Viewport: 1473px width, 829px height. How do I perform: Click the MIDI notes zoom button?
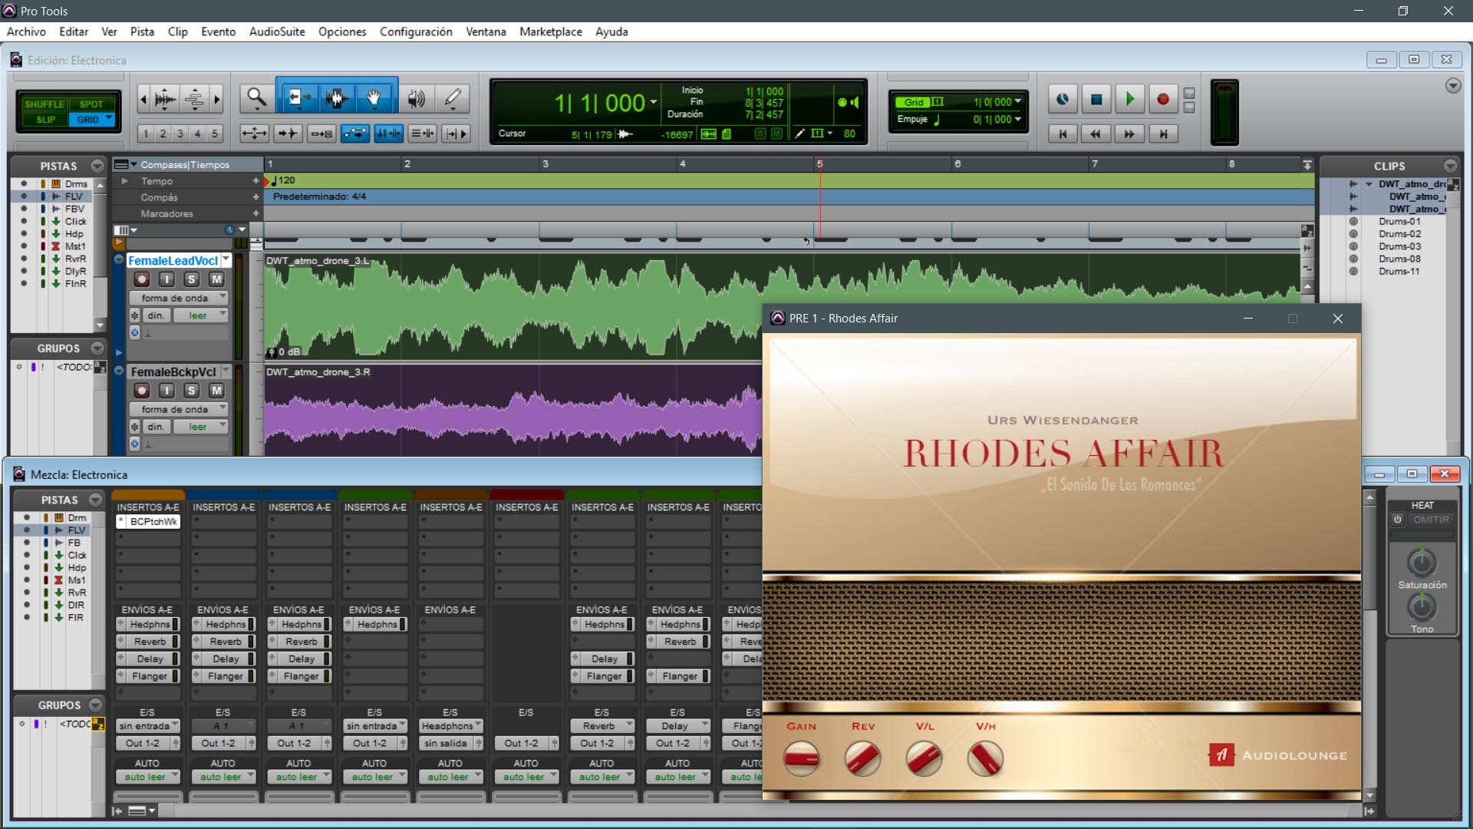pos(194,99)
